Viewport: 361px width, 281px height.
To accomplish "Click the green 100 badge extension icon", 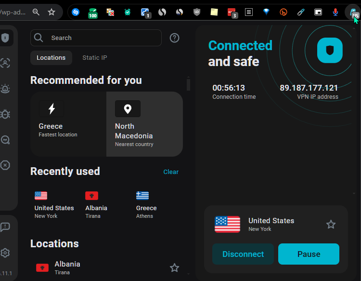I will click(93, 13).
